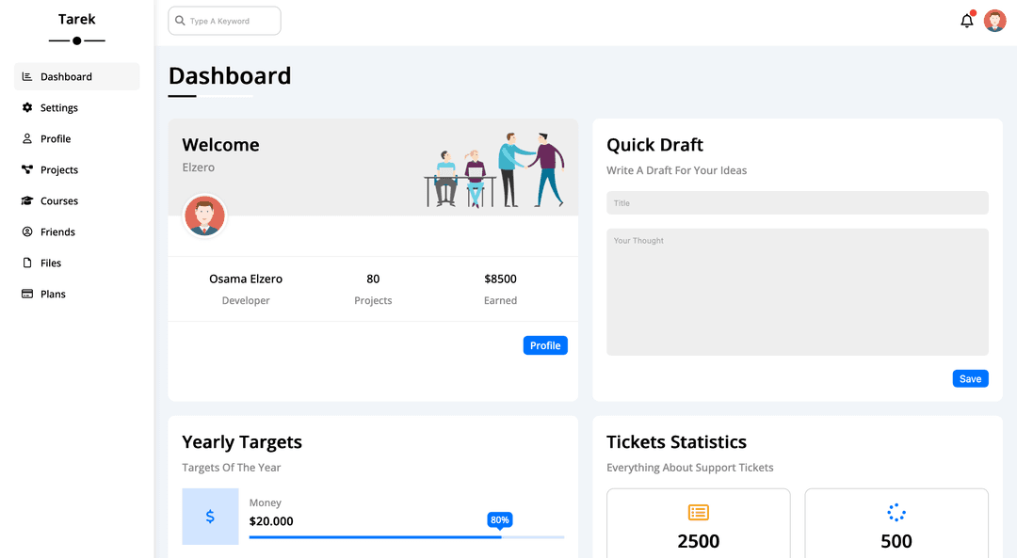Click the blue dots icon showing 500
1017x558 pixels.
tap(896, 513)
